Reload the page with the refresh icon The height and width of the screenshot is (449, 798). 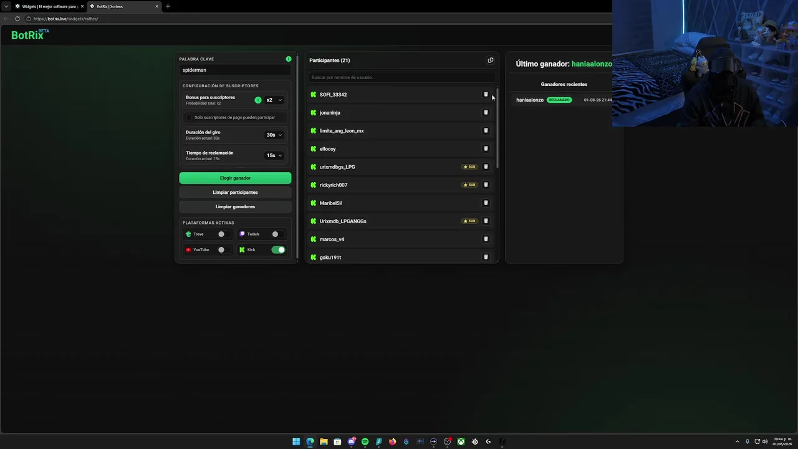tap(17, 19)
